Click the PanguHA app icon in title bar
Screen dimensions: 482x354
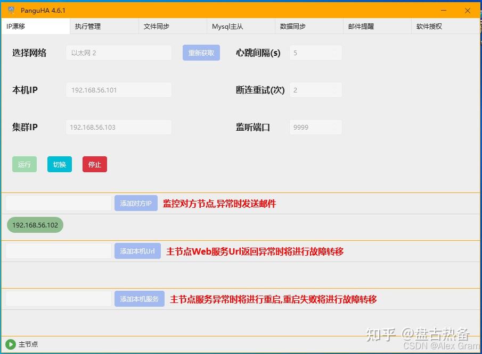pos(11,10)
